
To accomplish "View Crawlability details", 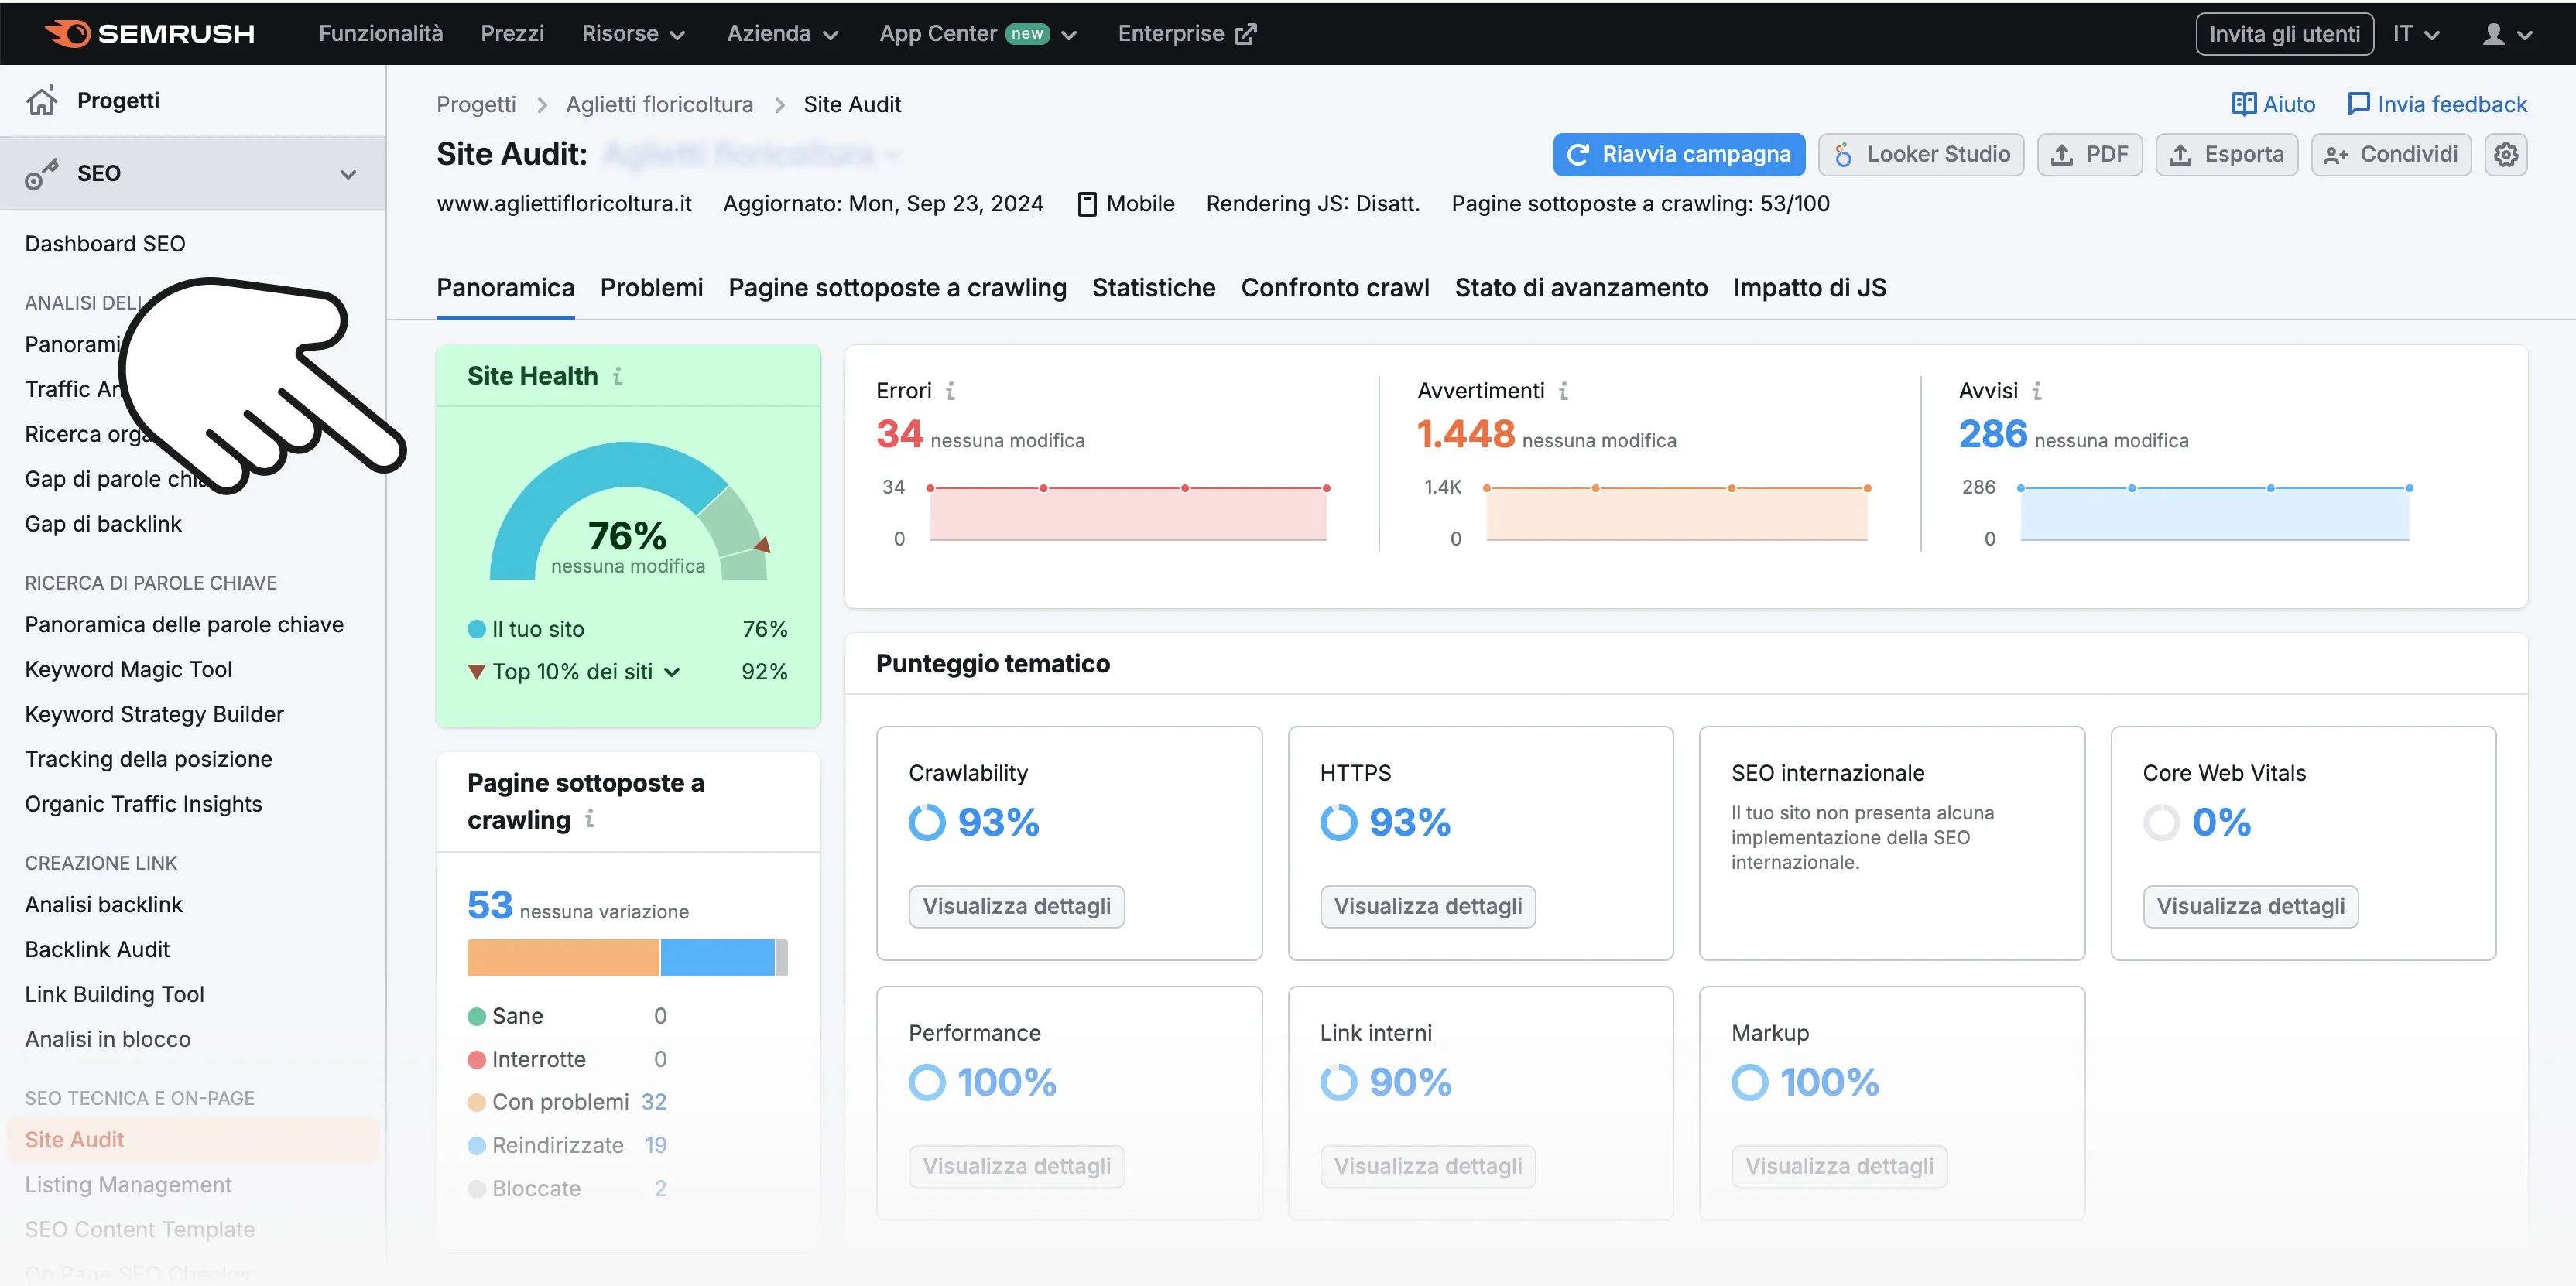I will 1016,906.
